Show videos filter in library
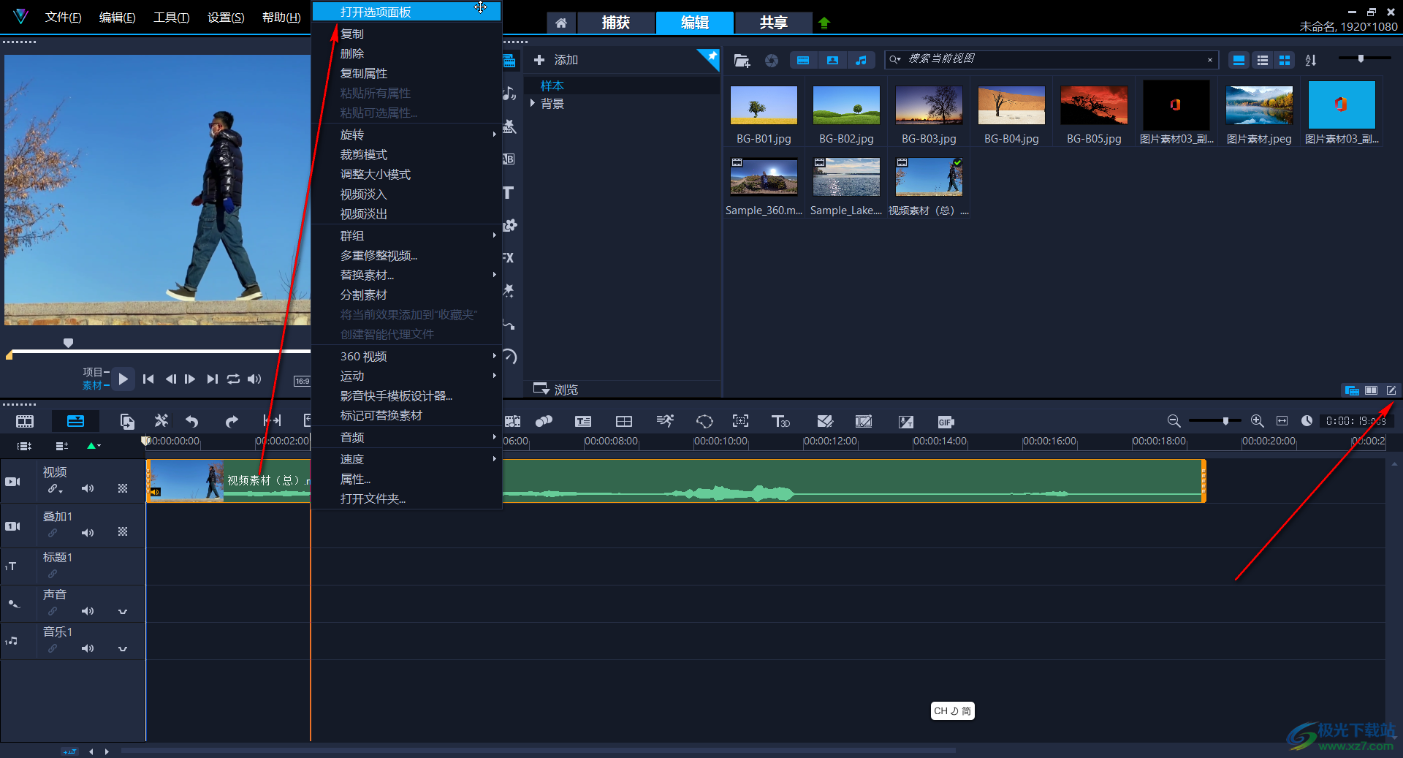 point(803,61)
